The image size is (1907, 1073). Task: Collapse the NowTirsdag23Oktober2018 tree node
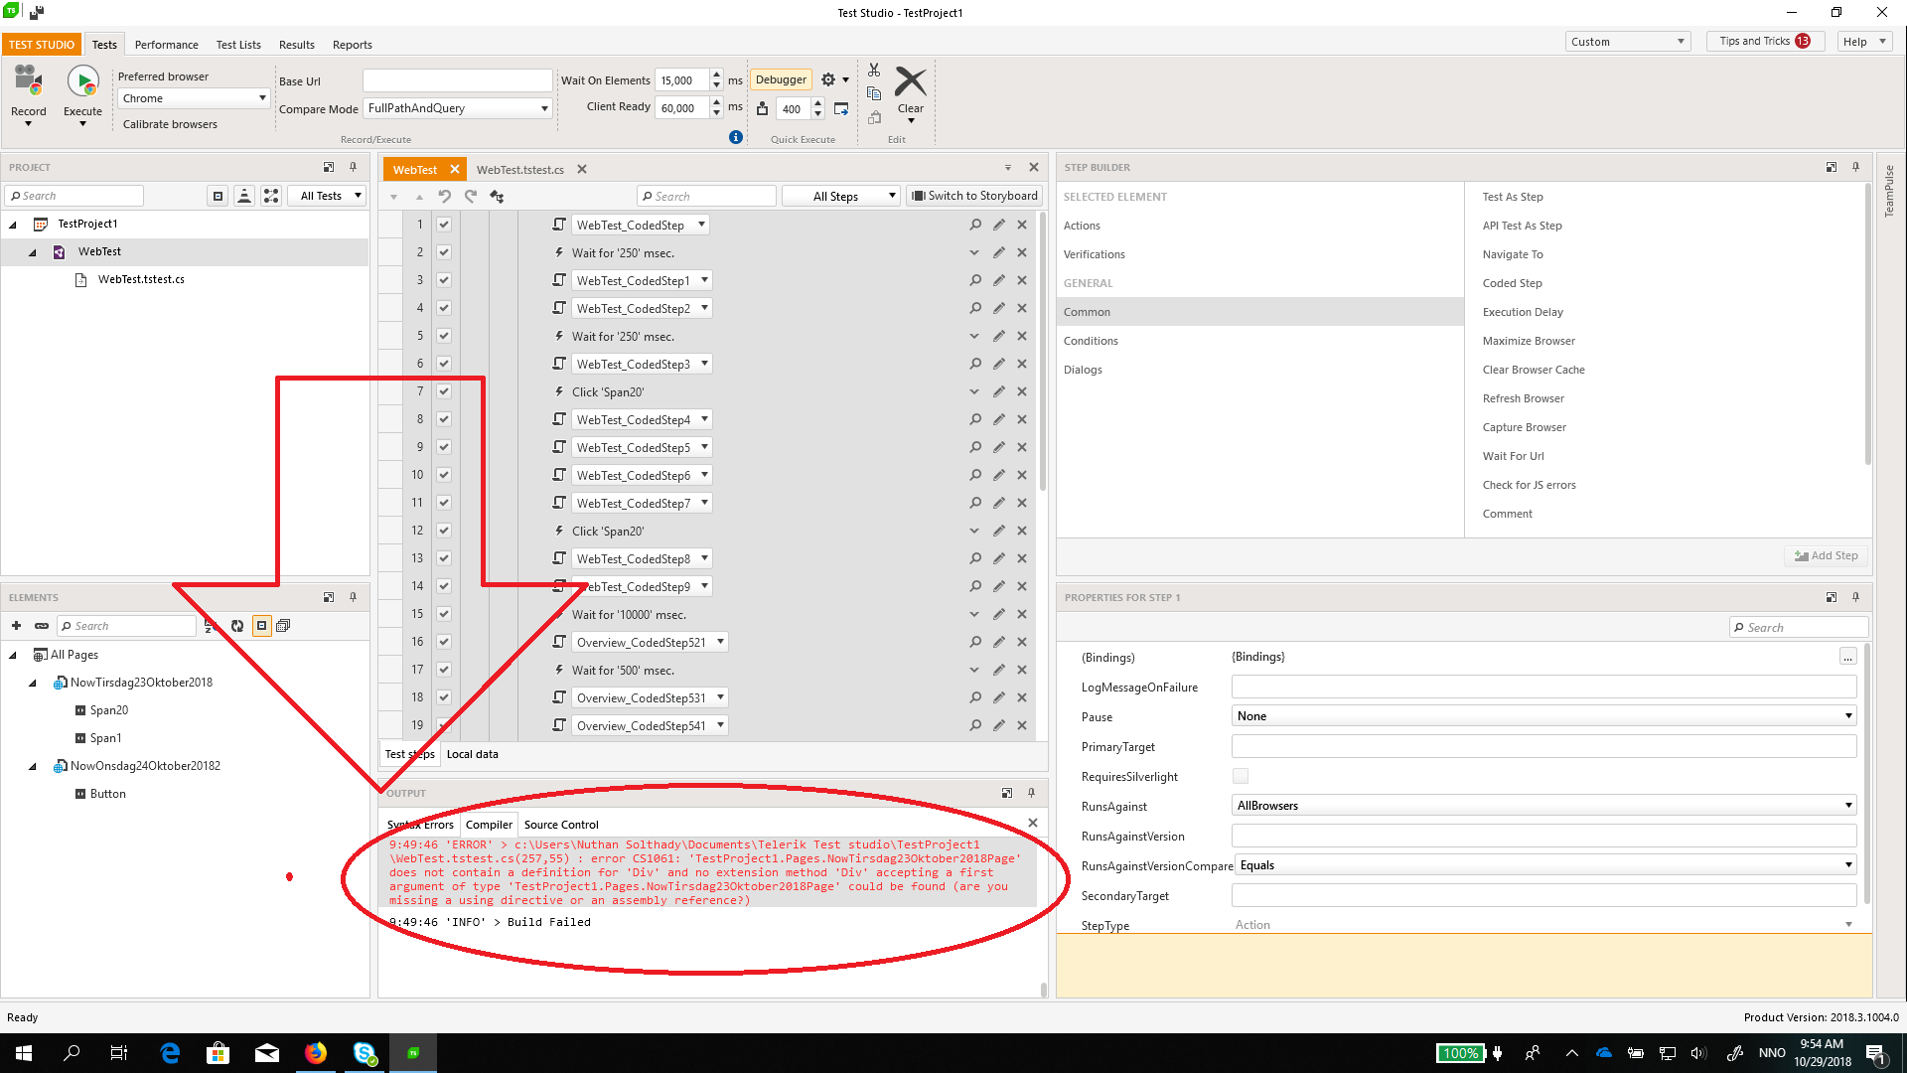[32, 683]
